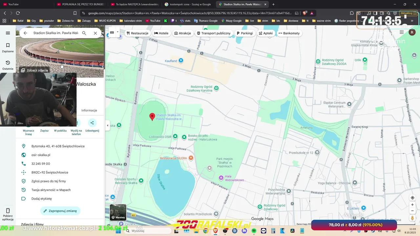Click Dodaj etykietę label option

click(60, 199)
